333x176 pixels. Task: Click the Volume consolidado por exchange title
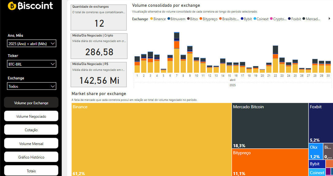coord(166,5)
